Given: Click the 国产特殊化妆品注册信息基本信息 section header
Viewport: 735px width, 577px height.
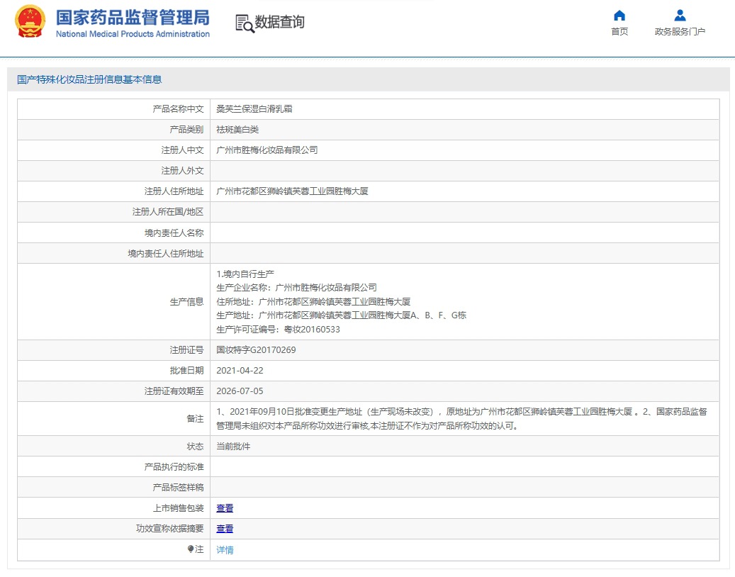Looking at the screenshot, I should pos(89,79).
